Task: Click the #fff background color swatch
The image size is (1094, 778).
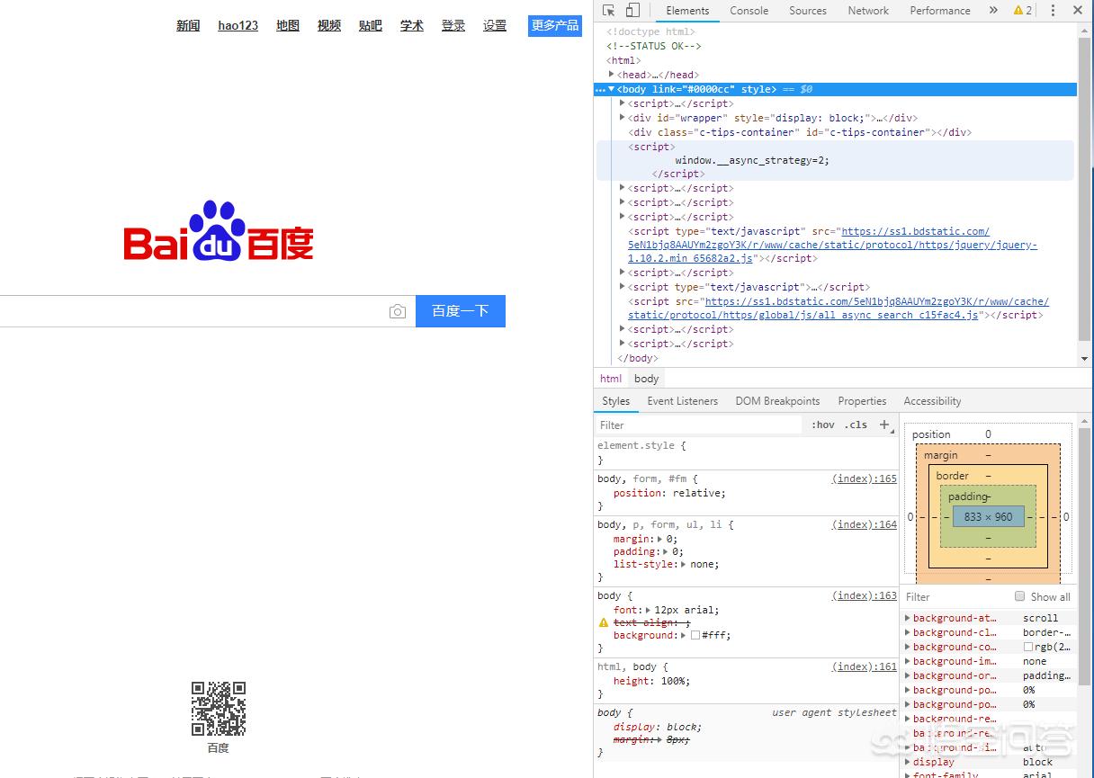Action: click(695, 635)
